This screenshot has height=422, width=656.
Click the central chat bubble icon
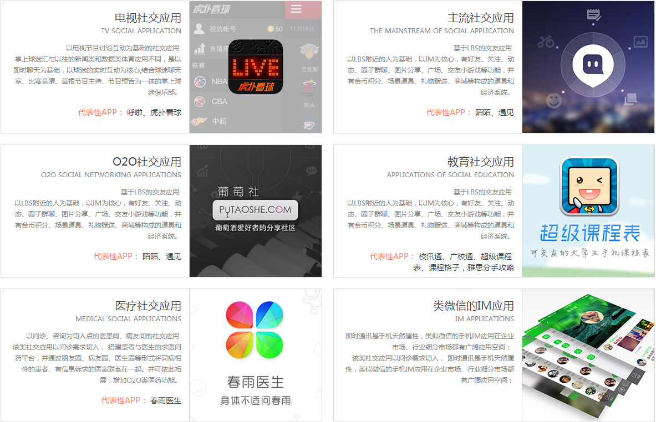[588, 65]
